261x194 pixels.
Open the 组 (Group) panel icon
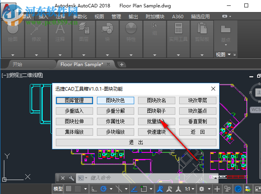point(155,25)
